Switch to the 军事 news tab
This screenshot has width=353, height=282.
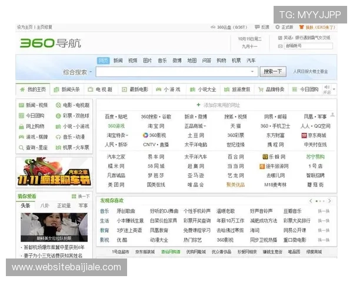tap(83, 206)
